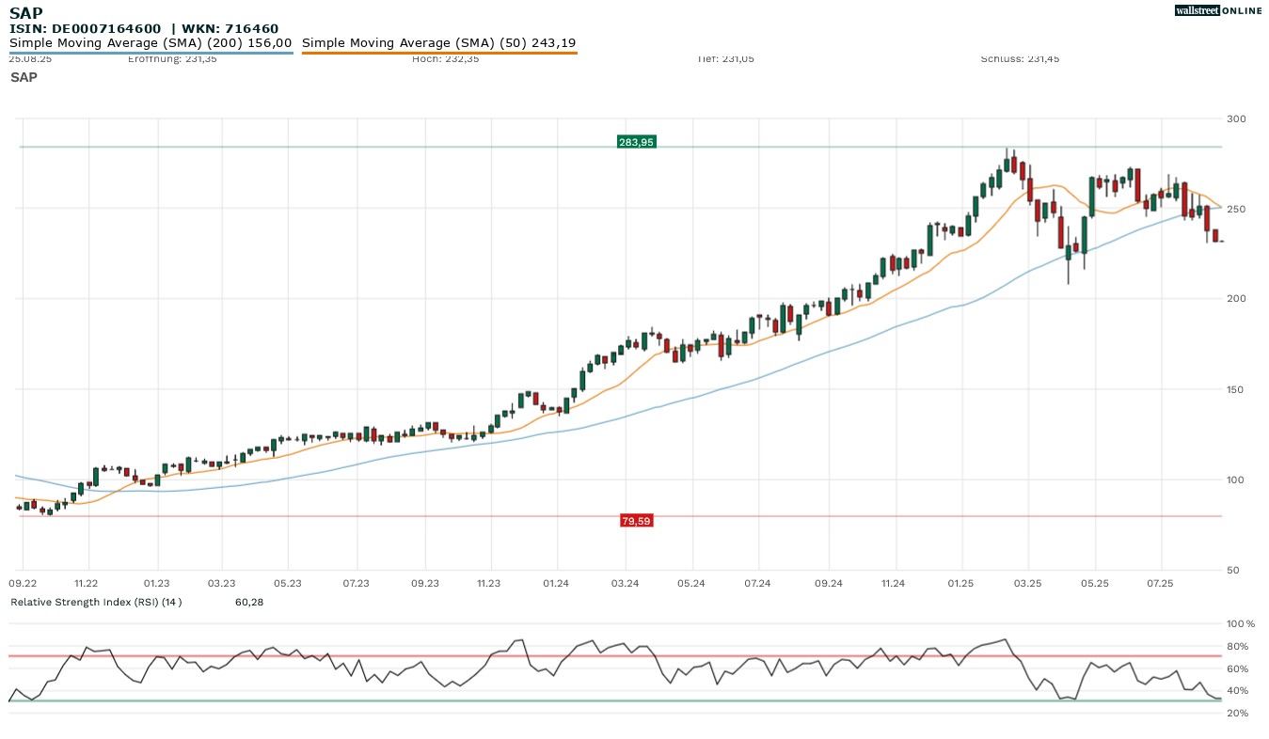Image resolution: width=1269 pixels, height=739 pixels.
Task: Click the 200 price axis label
Action: pos(1235,299)
